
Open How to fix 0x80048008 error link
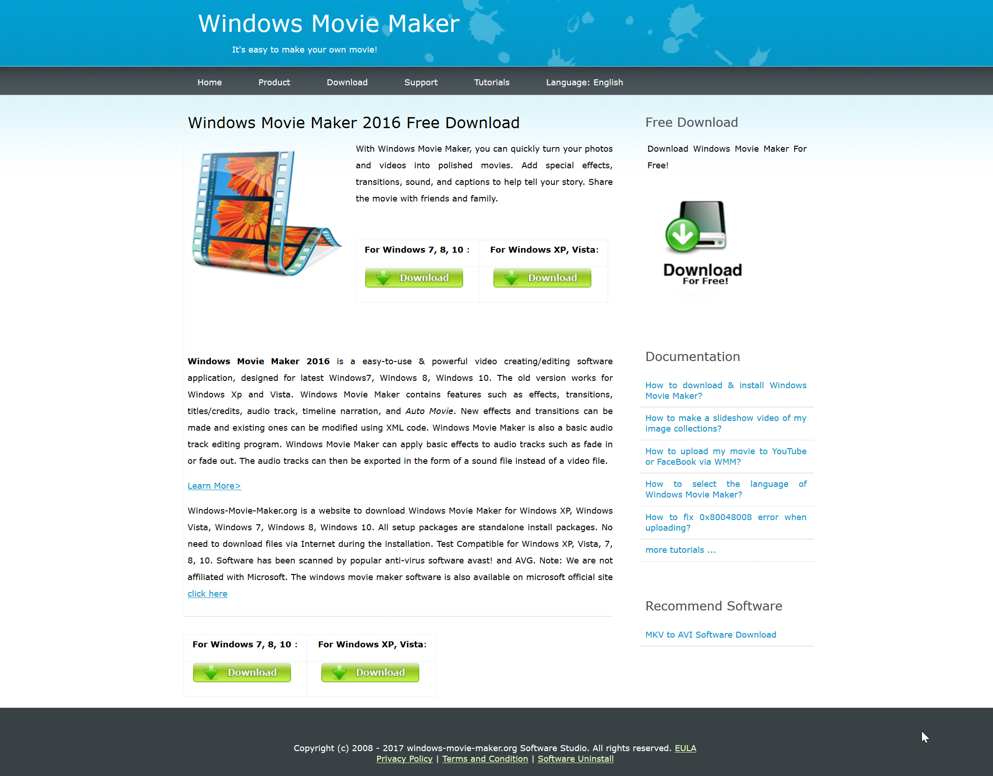724,521
